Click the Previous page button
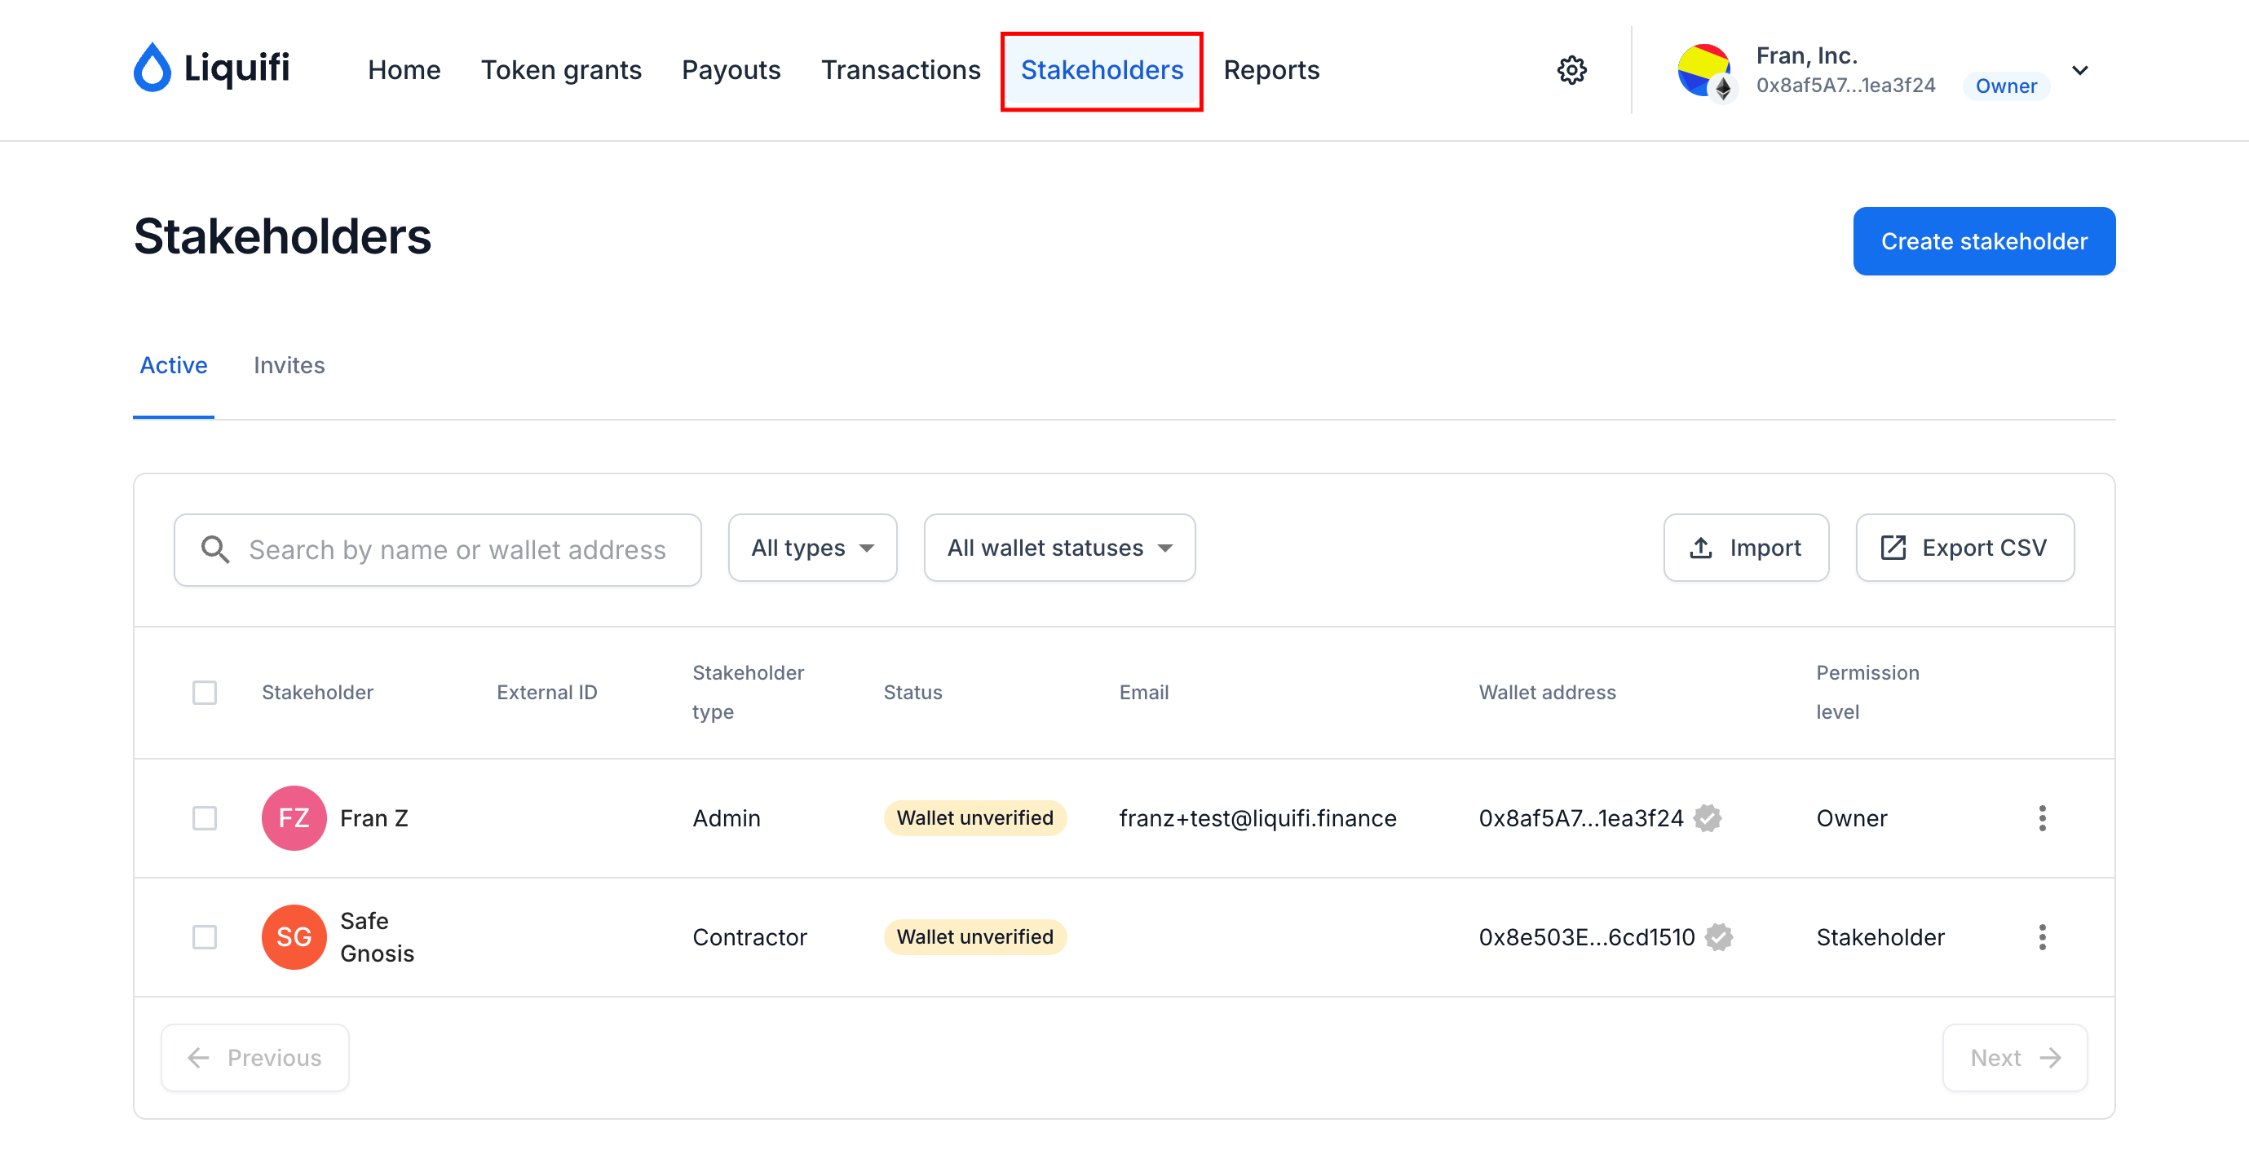Screen dimensions: 2249x1167 pyautogui.click(x=255, y=1058)
